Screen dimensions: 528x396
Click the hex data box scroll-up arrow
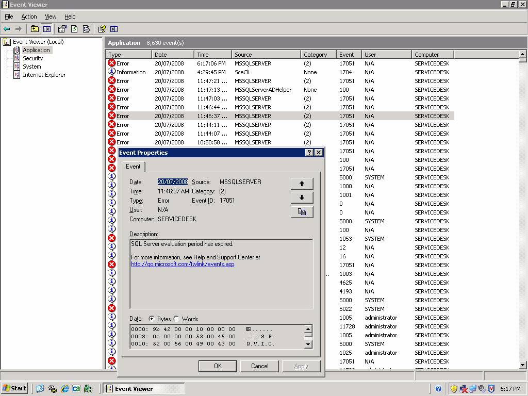[x=308, y=329]
